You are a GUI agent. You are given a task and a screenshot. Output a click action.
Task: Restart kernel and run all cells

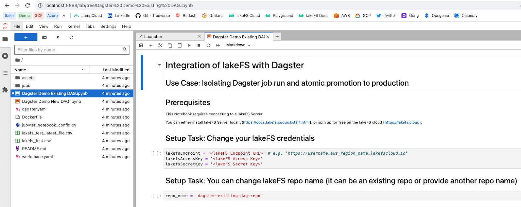pos(218,45)
